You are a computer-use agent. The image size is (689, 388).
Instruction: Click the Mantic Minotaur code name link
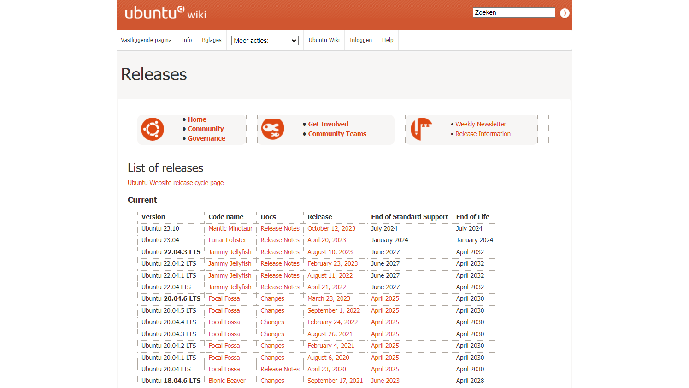pos(230,228)
